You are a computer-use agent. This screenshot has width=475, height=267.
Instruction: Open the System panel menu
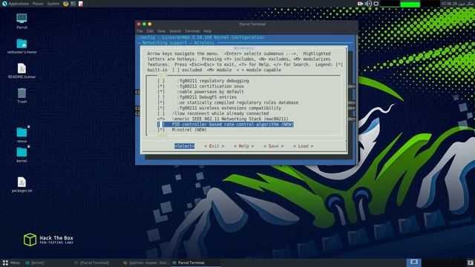tap(53, 4)
